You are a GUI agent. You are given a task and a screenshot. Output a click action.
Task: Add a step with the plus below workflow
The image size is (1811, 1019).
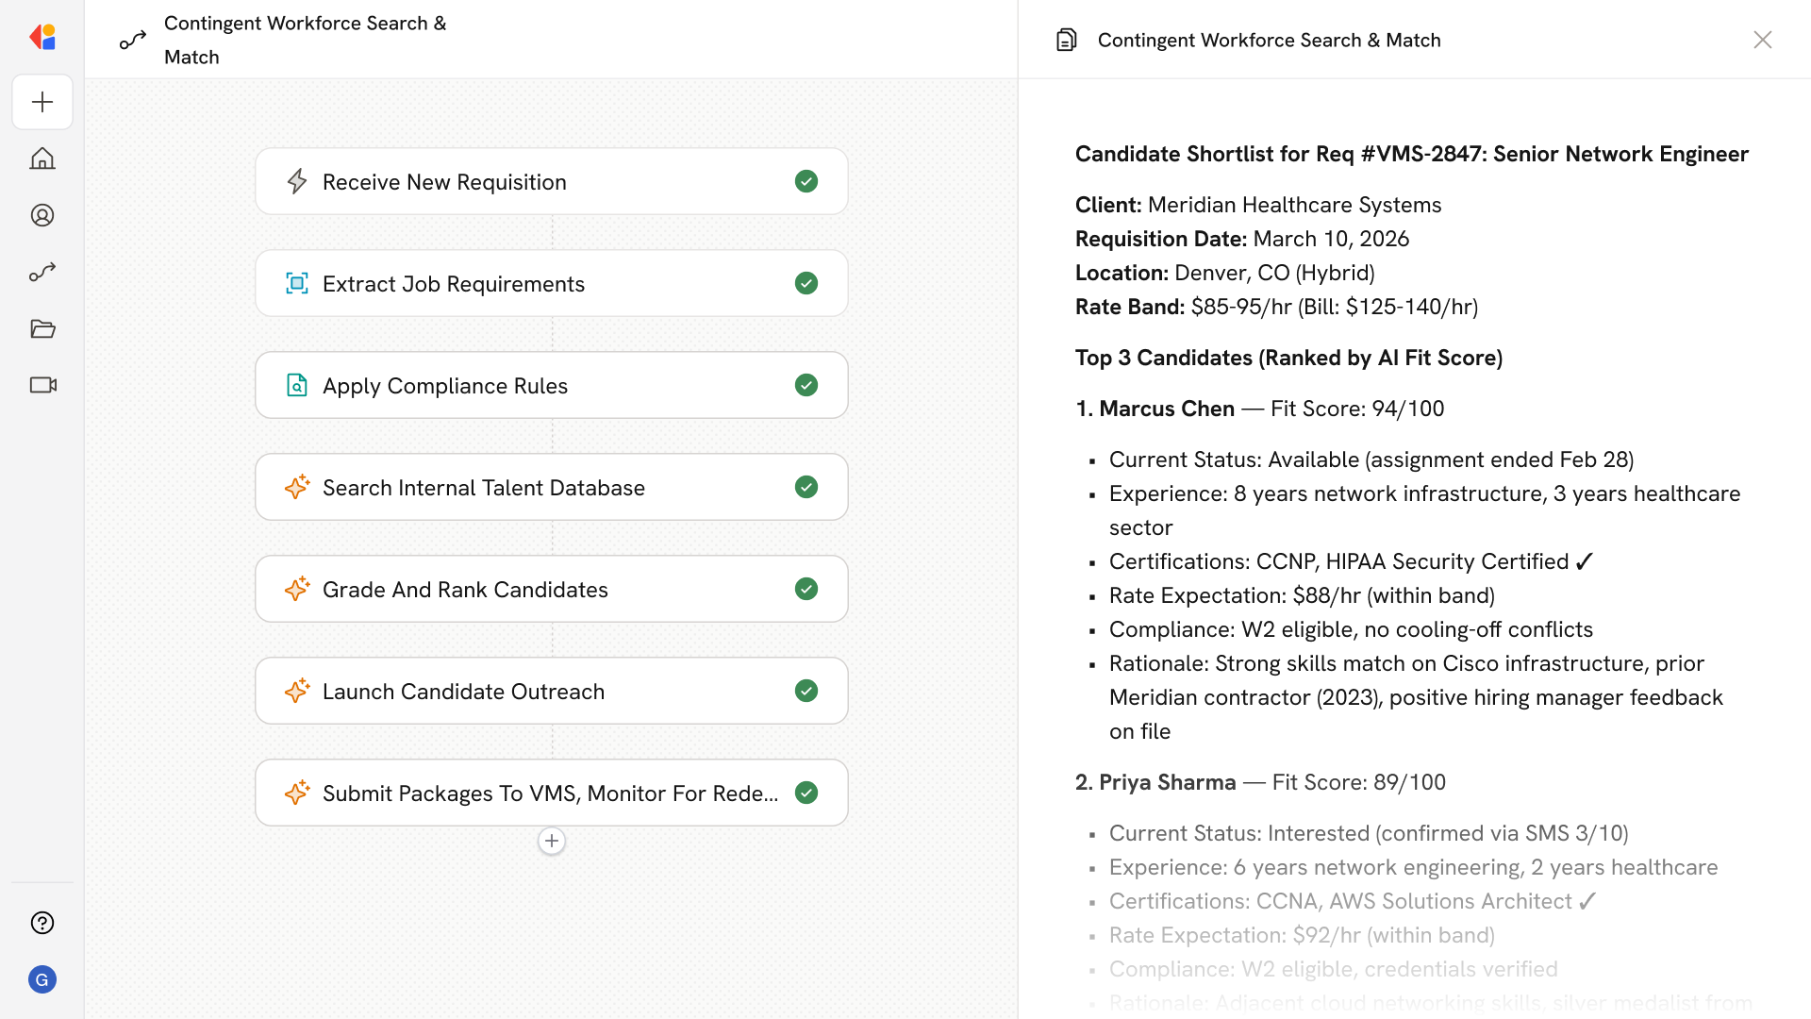point(552,841)
